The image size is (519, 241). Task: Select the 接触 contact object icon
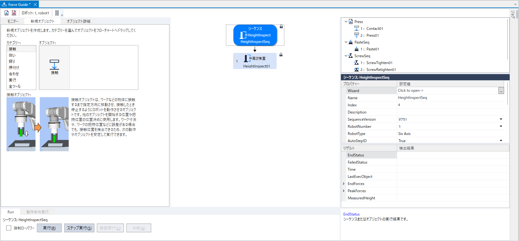click(x=54, y=67)
